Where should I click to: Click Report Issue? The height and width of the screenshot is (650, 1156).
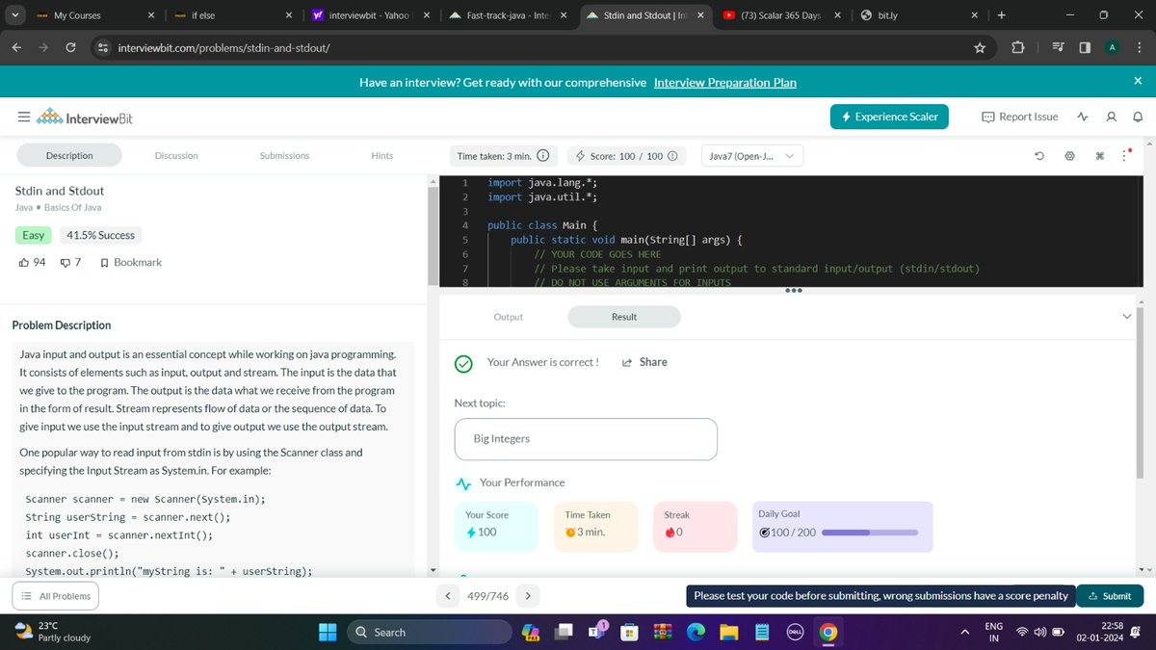click(x=1020, y=117)
